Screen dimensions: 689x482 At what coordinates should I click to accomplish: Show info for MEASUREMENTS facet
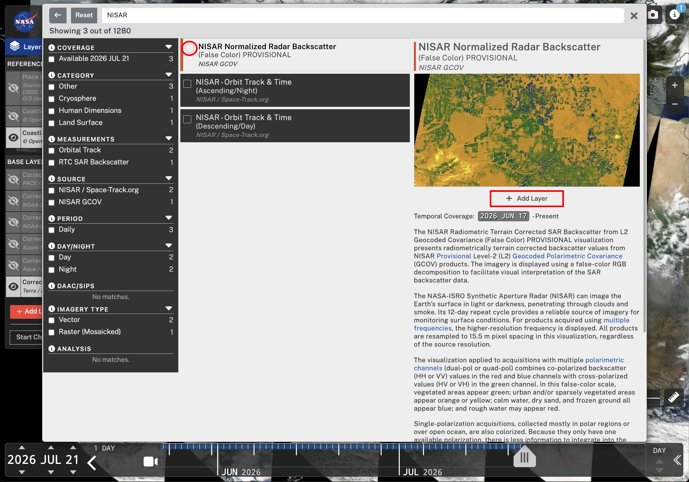click(52, 139)
